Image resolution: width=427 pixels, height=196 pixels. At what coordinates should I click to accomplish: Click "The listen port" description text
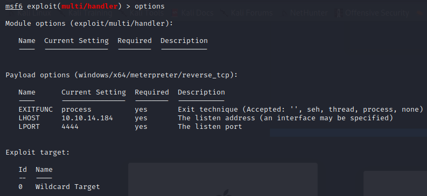210,127
